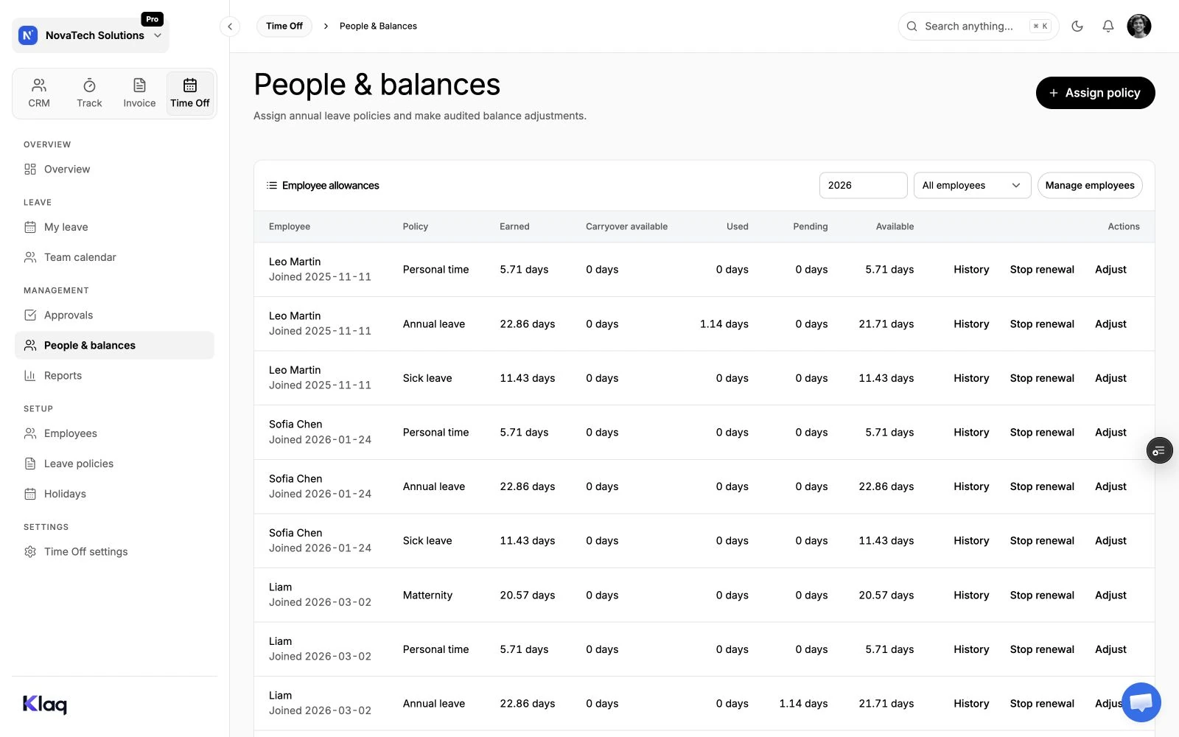View History for Leo Martin Personal time
Image resolution: width=1179 pixels, height=737 pixels.
coord(971,270)
